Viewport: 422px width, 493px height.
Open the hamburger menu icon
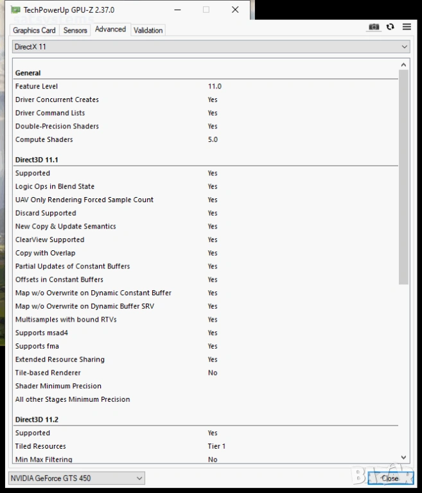coord(407,27)
